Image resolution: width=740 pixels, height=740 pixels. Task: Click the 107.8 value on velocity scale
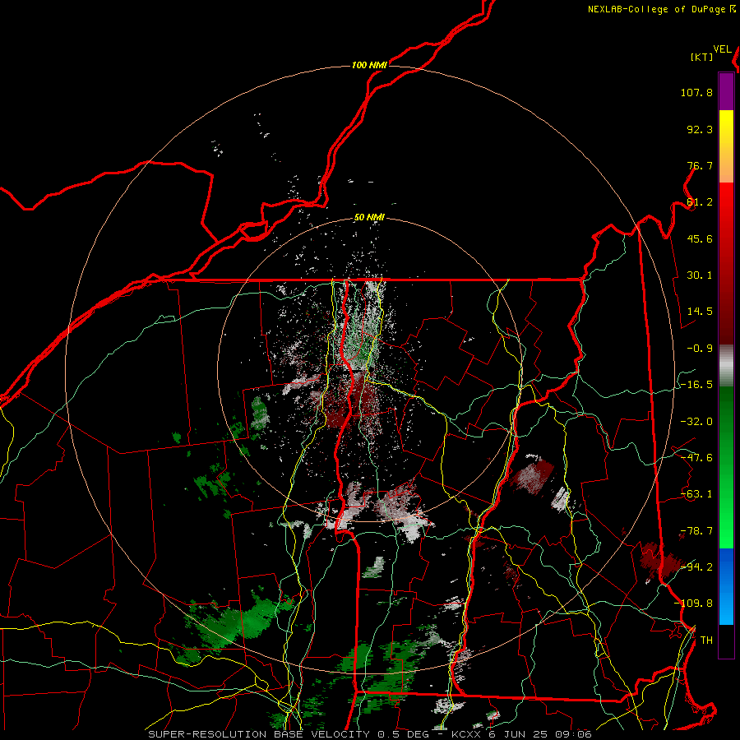coord(696,92)
